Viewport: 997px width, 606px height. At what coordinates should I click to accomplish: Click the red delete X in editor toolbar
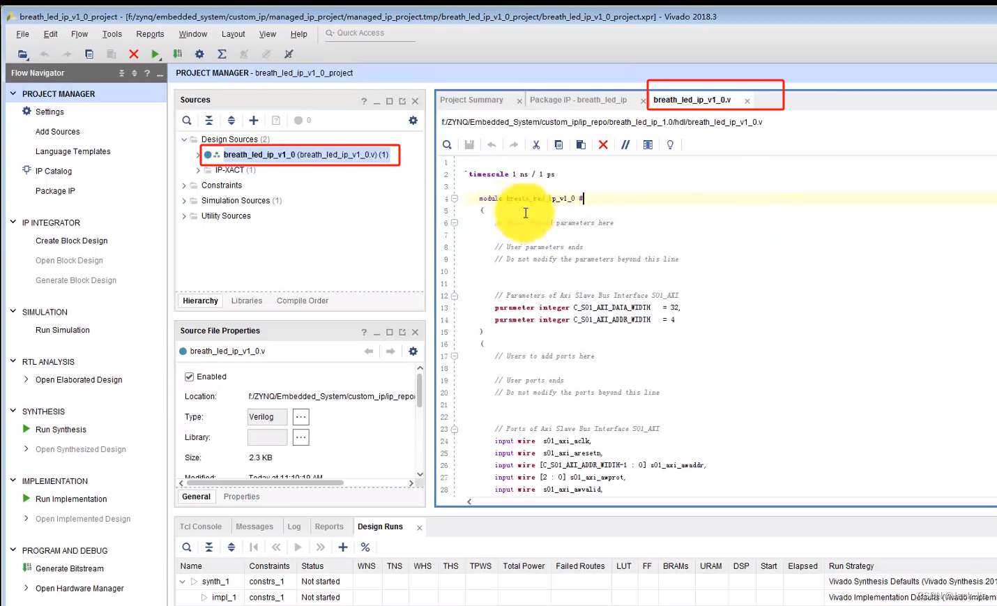point(603,145)
